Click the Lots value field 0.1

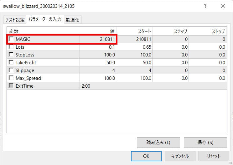point(98,47)
